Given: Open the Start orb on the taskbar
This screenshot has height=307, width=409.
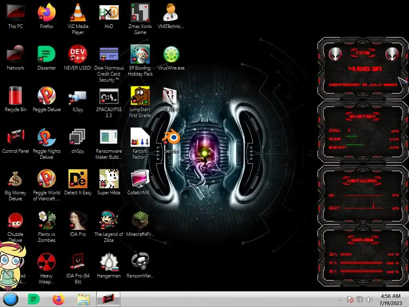Looking at the screenshot, I should click(11, 299).
